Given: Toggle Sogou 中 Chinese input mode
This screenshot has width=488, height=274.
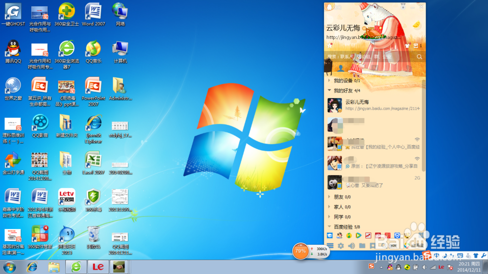Looking at the screenshot, I should pos(437,255).
